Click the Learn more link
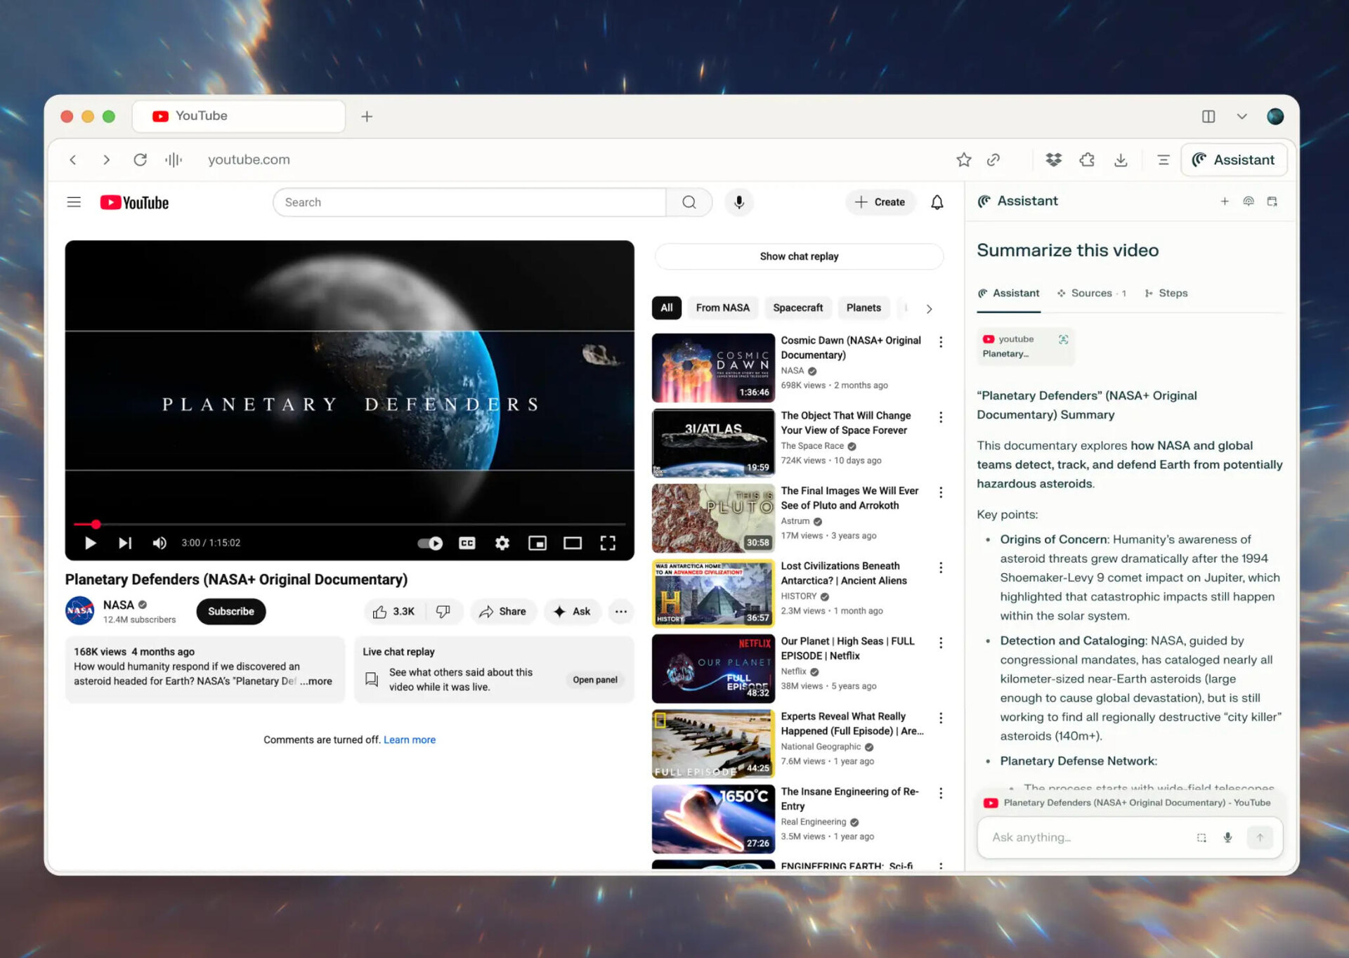The image size is (1349, 958). tap(409, 740)
